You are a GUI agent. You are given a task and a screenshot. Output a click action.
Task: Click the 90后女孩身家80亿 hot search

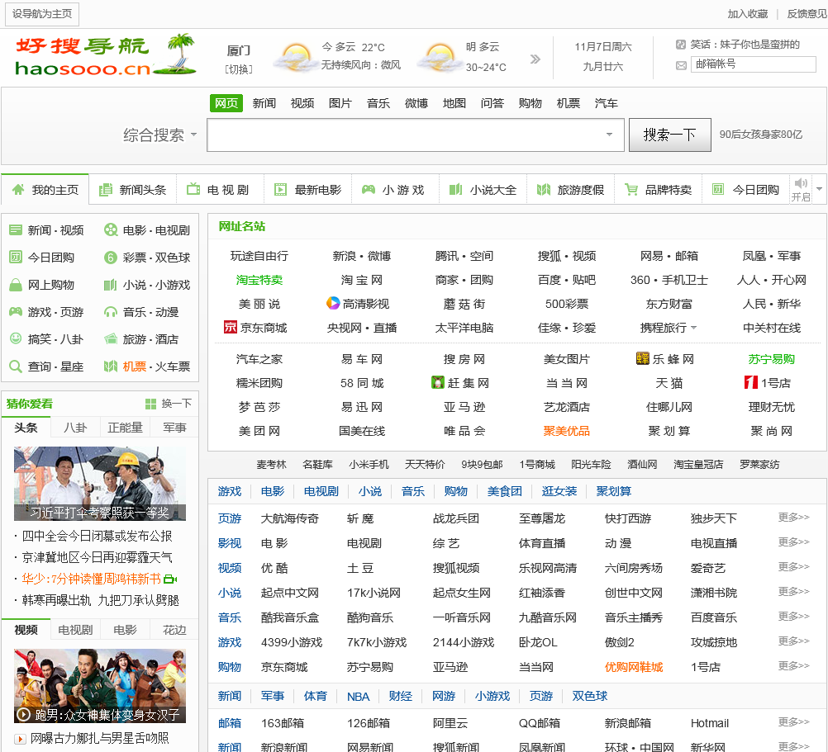760,135
